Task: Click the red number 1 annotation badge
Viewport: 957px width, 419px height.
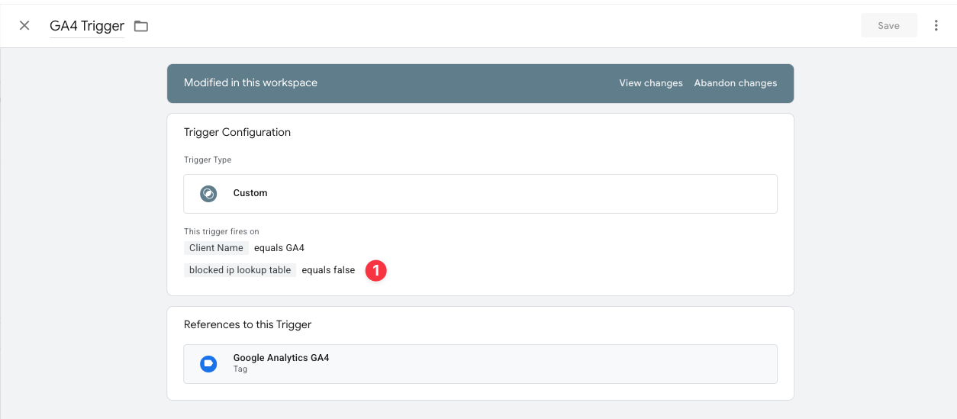Action: click(375, 270)
